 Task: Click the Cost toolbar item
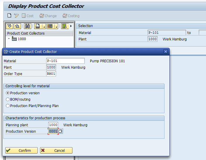click(27, 16)
